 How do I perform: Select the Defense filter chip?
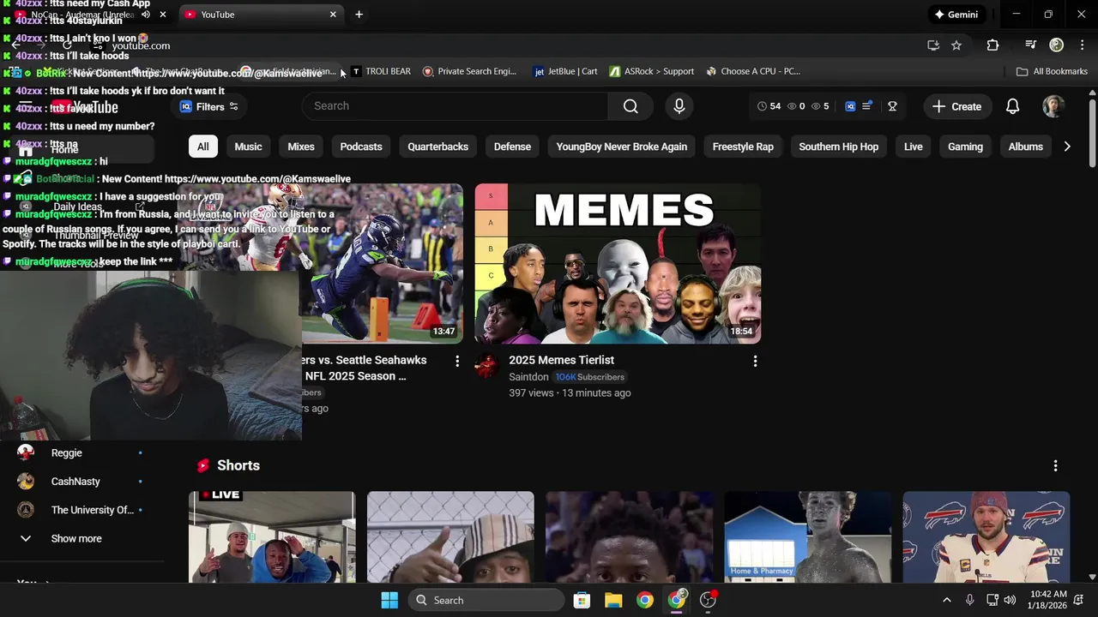click(512, 147)
